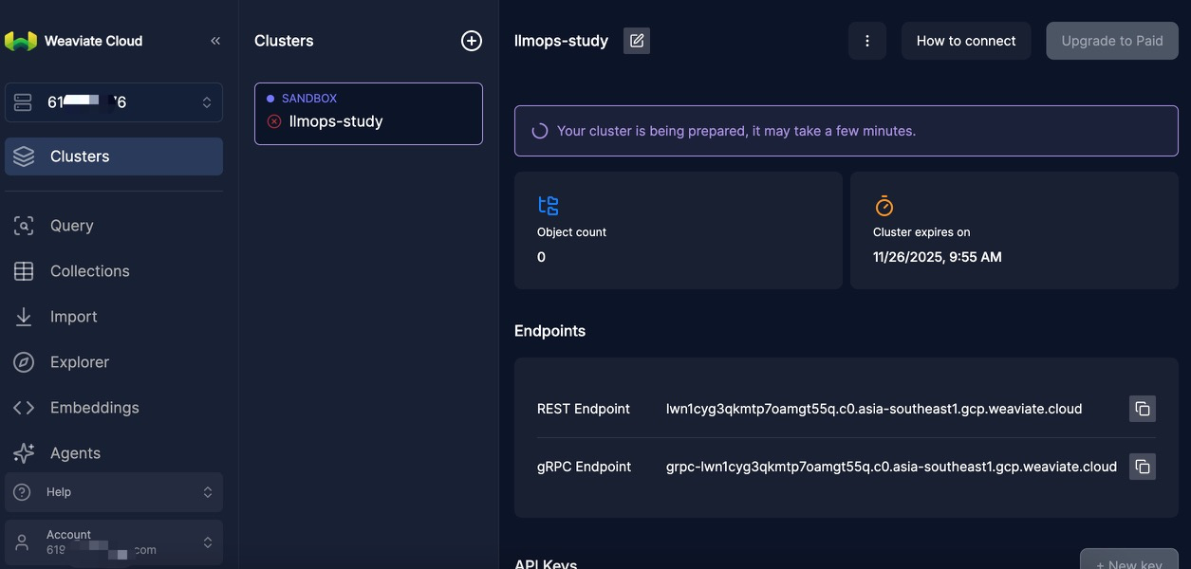Click the Object count value 0

click(x=541, y=257)
